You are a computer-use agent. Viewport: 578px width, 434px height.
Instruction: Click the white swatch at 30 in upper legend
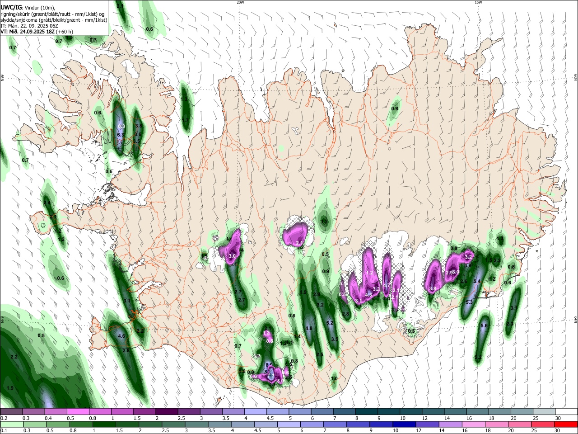pyautogui.click(x=566, y=411)
